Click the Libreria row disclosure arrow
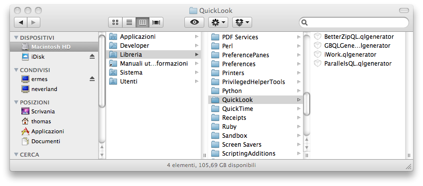Viewport: 423px width, 186px height. point(197,54)
